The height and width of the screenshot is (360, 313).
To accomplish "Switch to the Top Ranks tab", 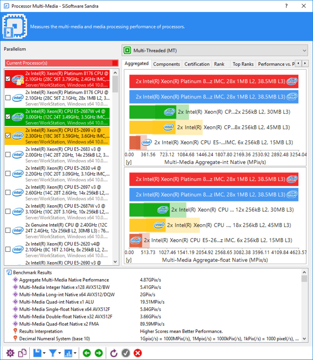I will (243, 64).
